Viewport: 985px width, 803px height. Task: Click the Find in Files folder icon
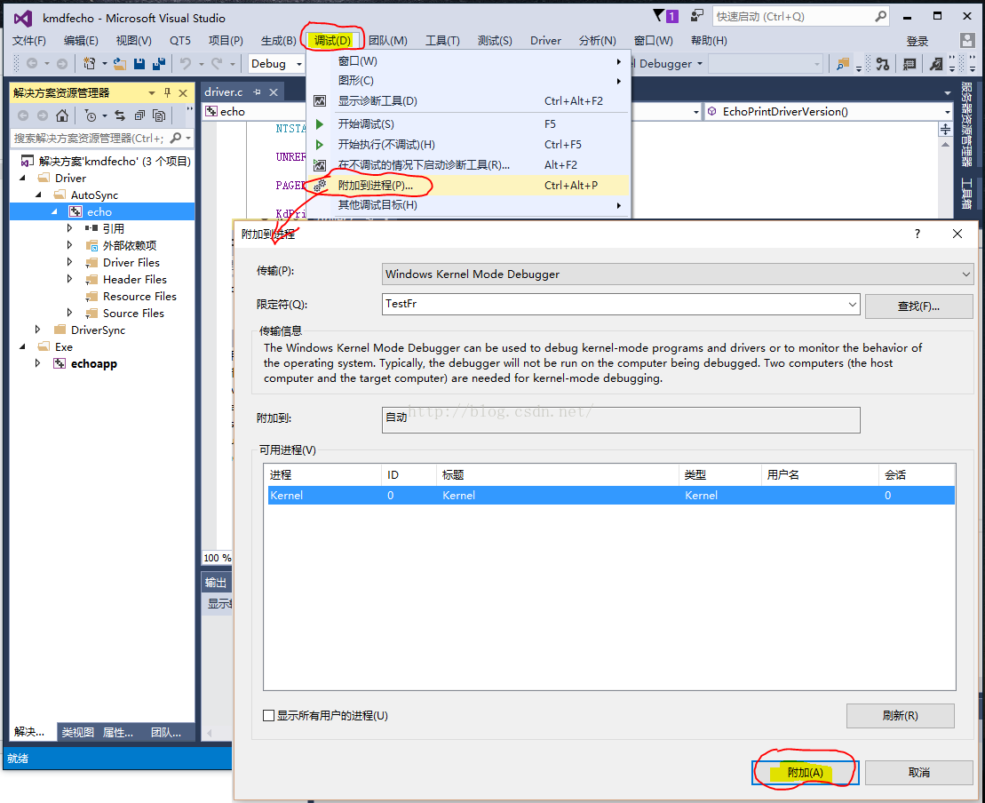pyautogui.click(x=843, y=63)
